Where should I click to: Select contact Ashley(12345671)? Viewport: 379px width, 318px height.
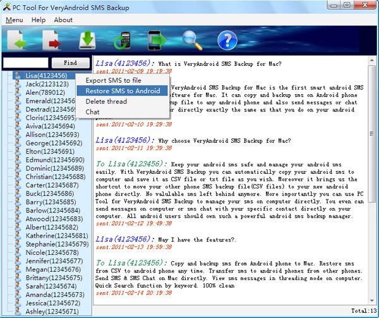pos(52,312)
